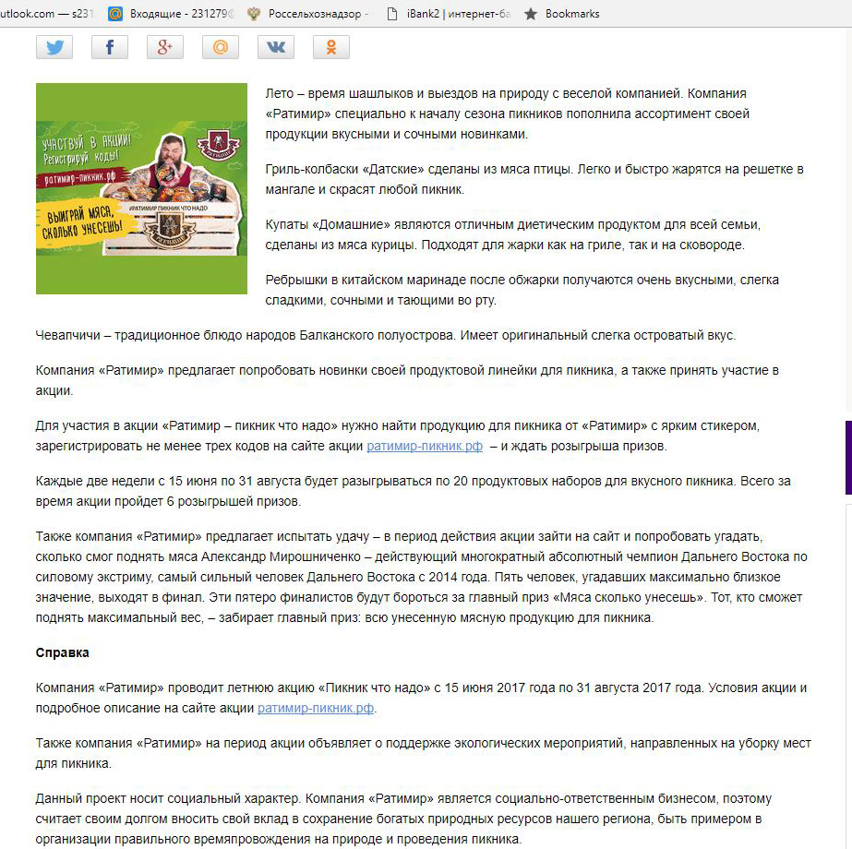Open Россельхознадзор bookmark
This screenshot has height=849, width=852.
(x=307, y=14)
